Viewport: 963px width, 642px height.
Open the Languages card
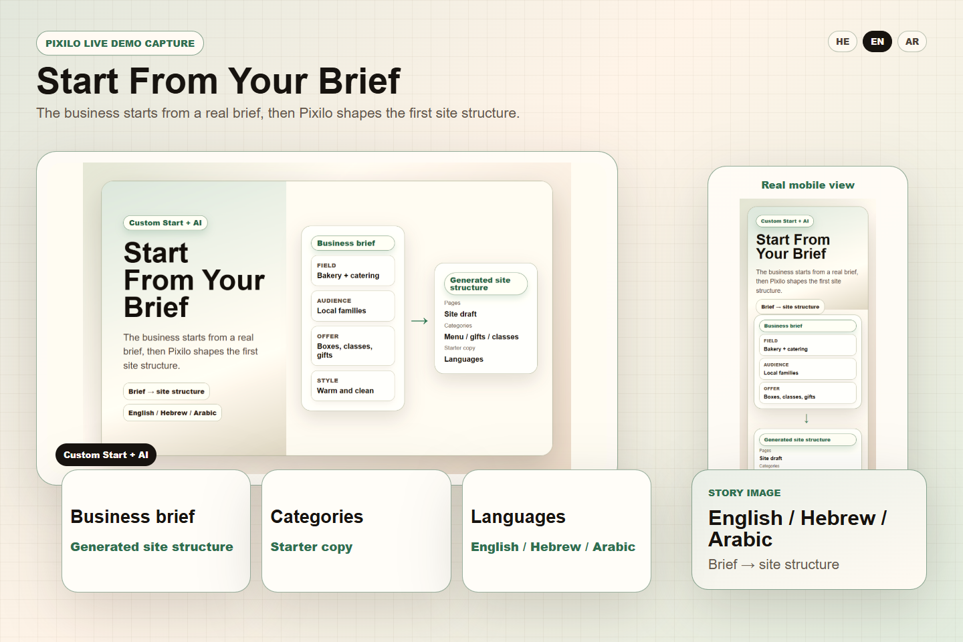(556, 531)
